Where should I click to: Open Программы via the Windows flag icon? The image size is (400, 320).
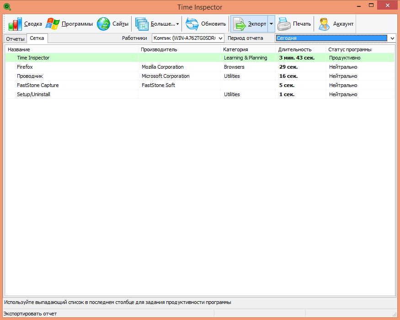point(53,24)
